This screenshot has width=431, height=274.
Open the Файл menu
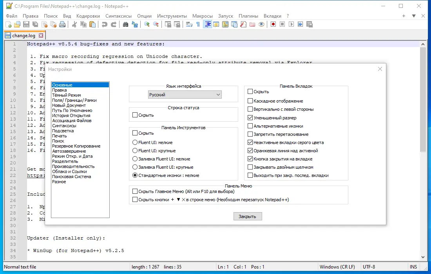click(11, 16)
